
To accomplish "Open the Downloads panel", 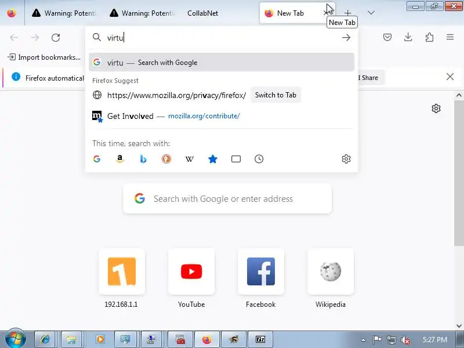I will point(408,37).
